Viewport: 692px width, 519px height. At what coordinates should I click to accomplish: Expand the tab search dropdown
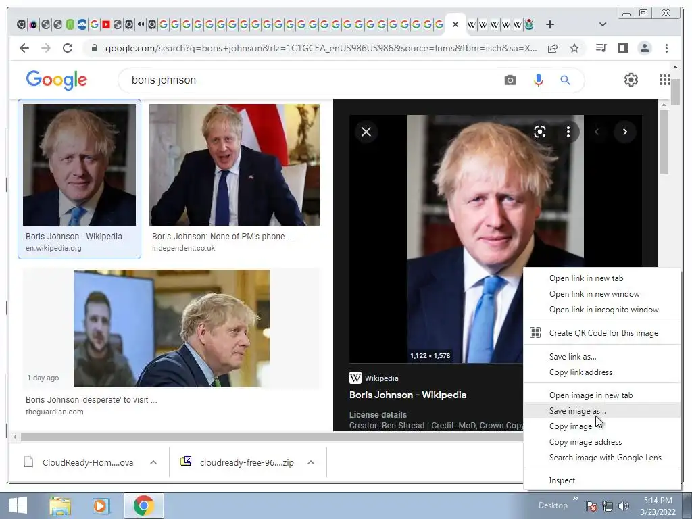coord(602,25)
